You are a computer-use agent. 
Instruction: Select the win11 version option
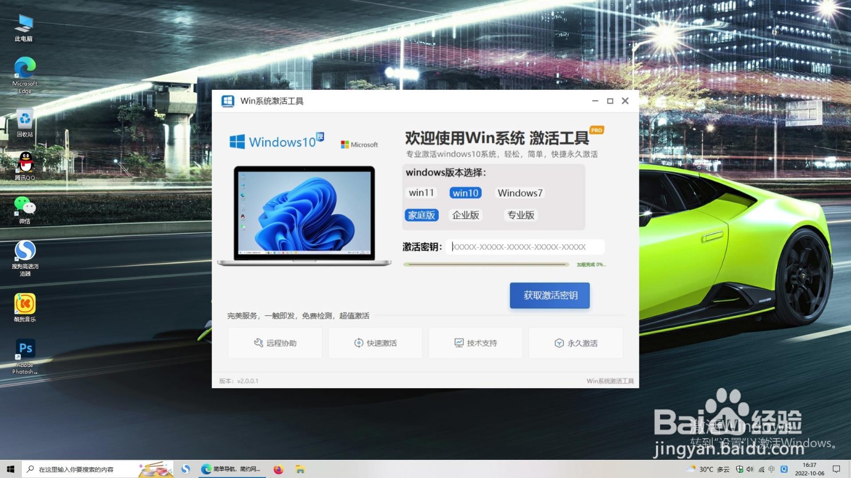[x=421, y=193]
